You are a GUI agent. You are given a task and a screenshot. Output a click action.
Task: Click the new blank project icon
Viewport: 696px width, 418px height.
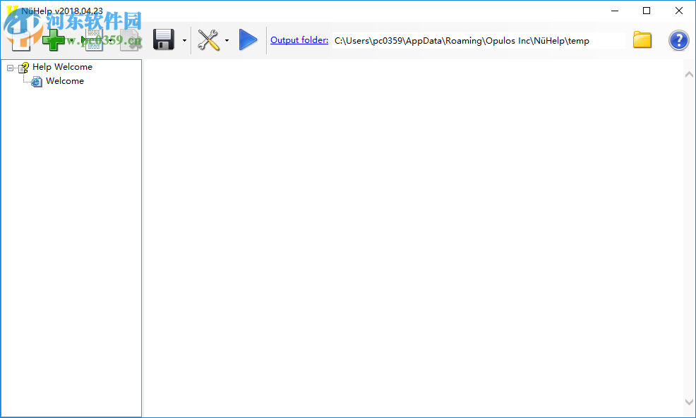click(x=20, y=40)
